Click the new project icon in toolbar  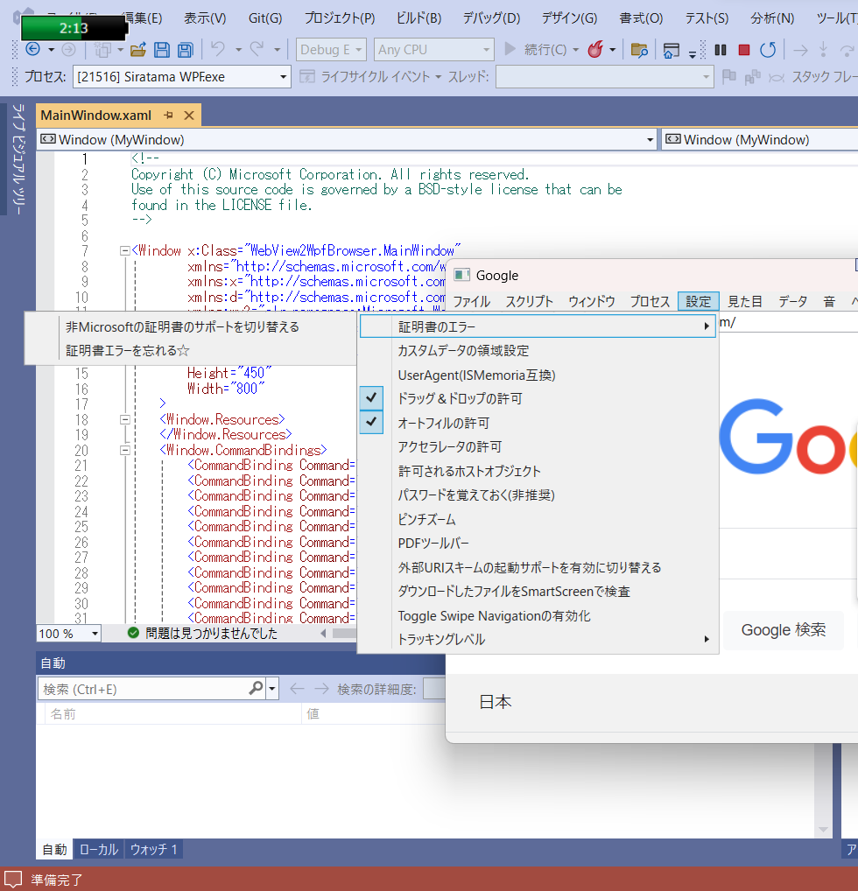coord(102,50)
